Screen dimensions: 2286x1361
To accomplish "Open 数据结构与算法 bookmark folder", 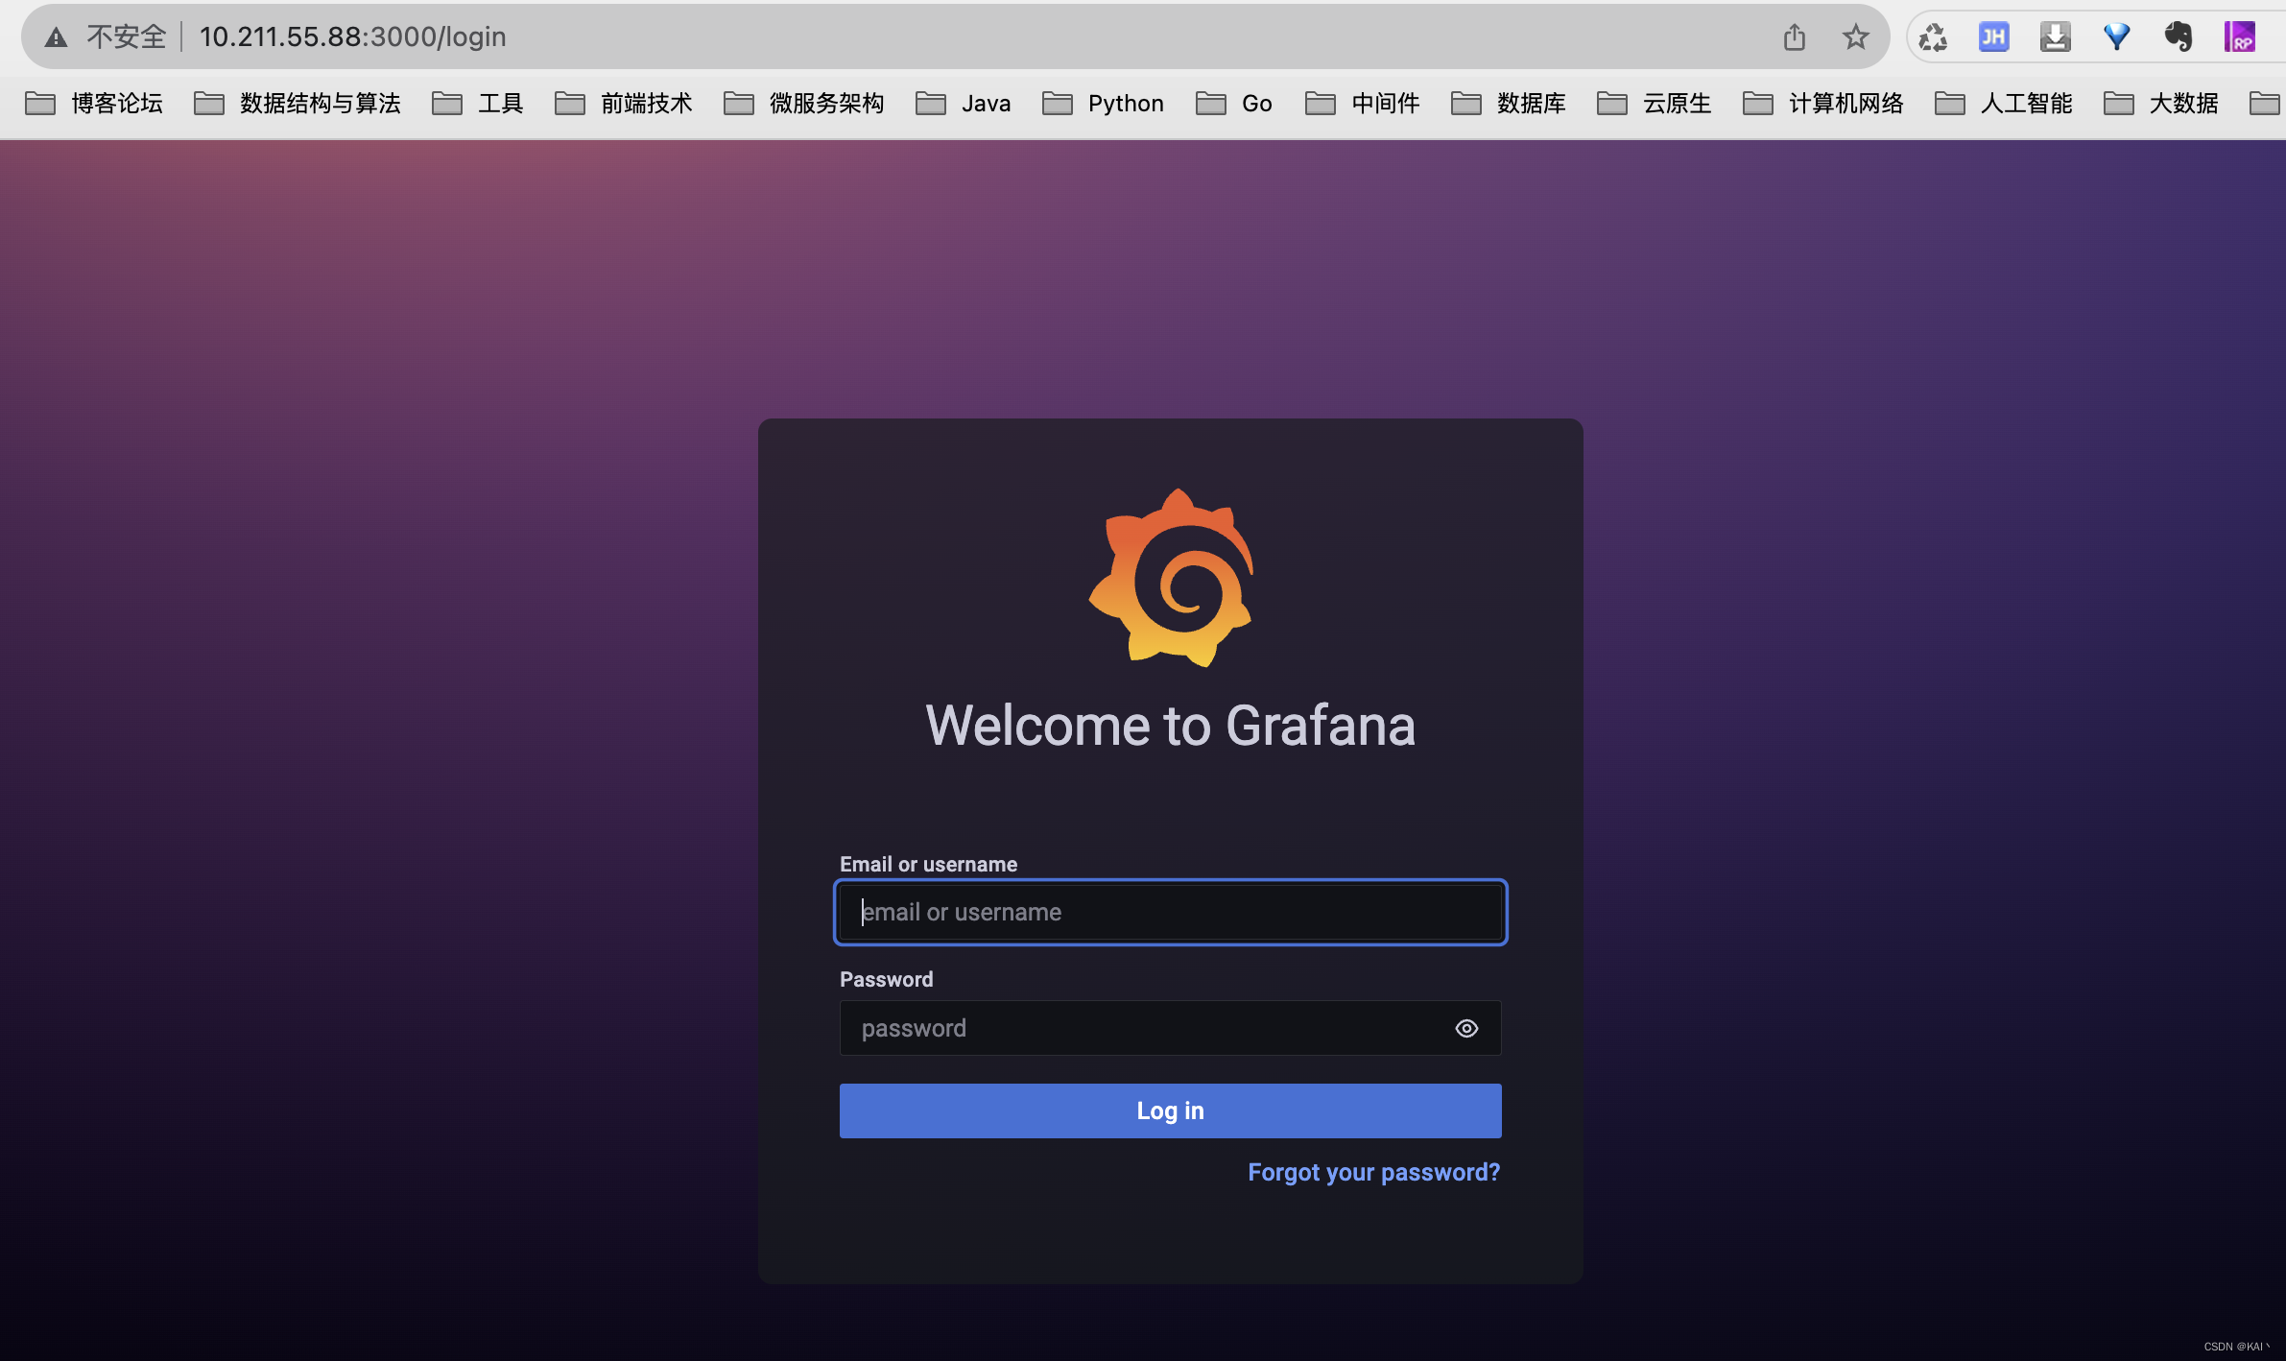I will (298, 103).
